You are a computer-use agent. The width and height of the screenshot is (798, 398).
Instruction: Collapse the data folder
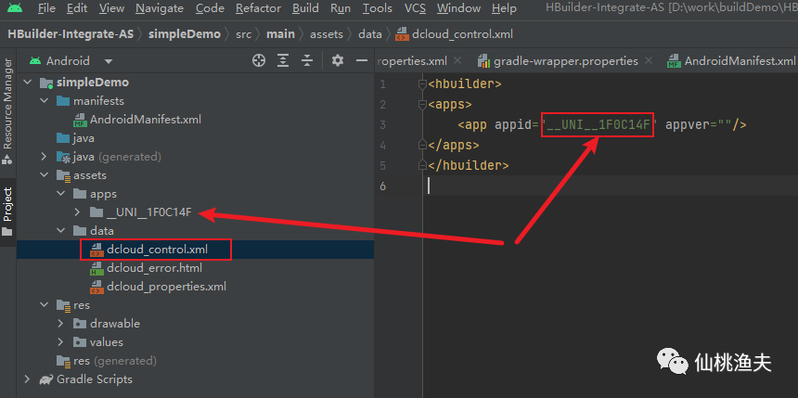(60, 231)
